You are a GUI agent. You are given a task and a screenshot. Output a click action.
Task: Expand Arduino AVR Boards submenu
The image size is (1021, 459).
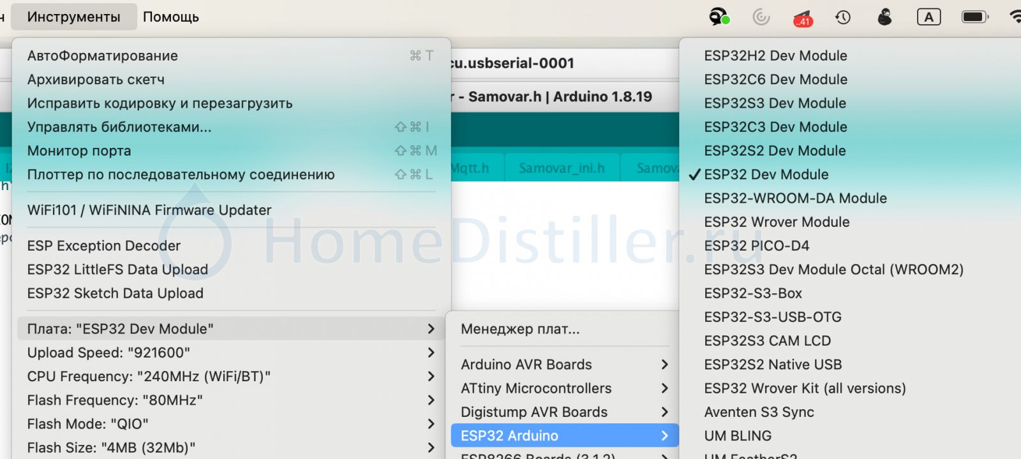pos(565,365)
